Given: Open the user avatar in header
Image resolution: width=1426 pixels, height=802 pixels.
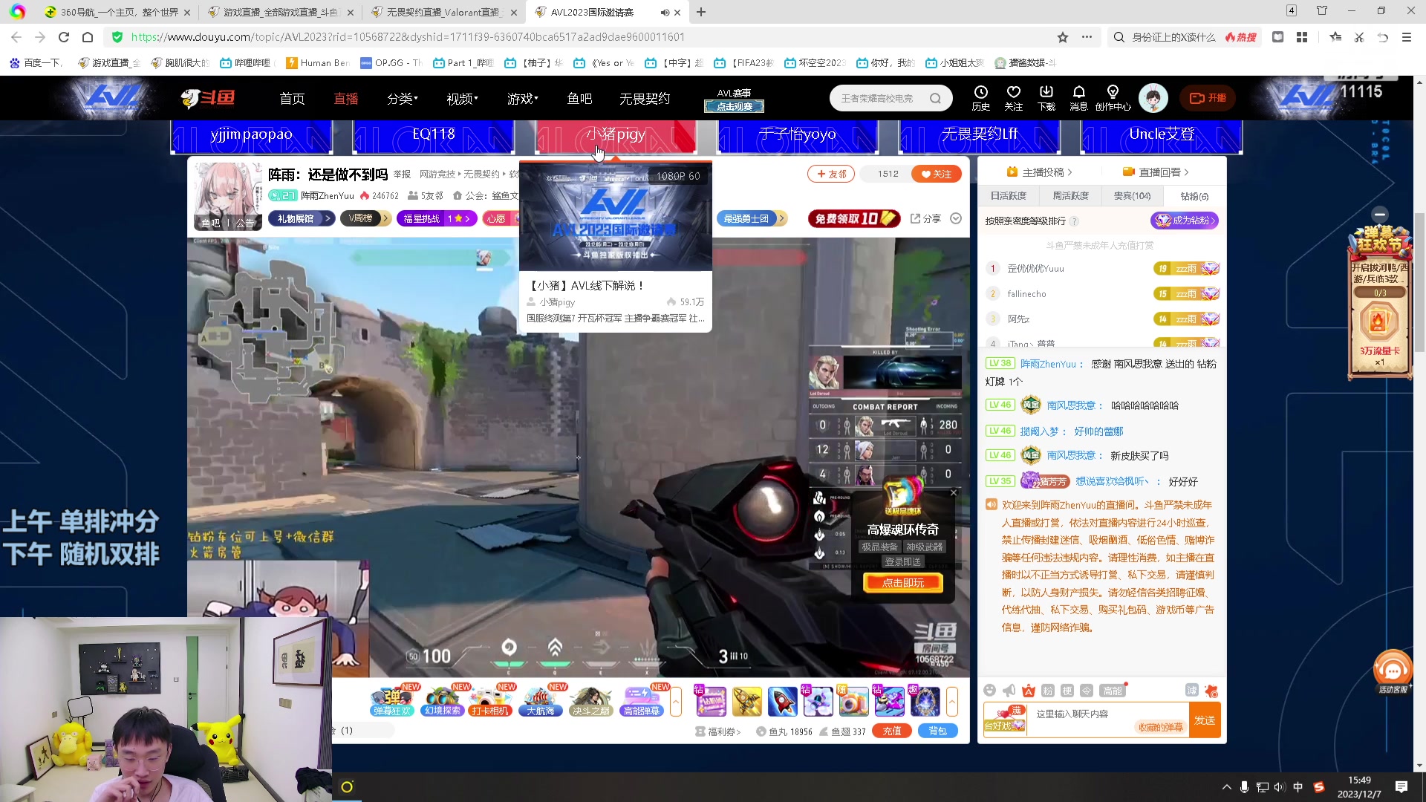Looking at the screenshot, I should [1153, 98].
